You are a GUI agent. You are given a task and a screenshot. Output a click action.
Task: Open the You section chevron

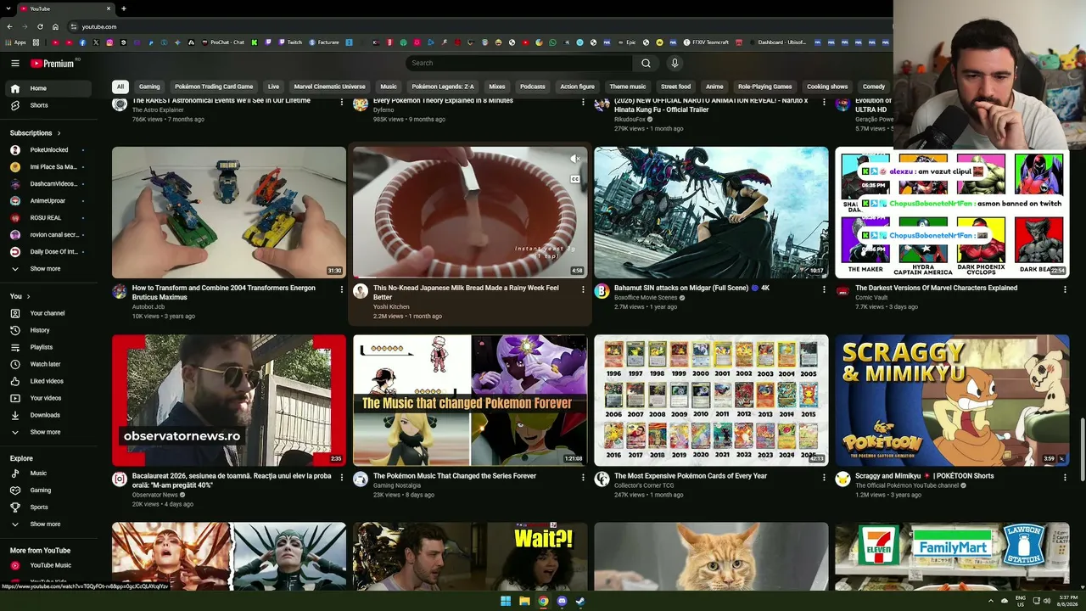click(x=28, y=296)
